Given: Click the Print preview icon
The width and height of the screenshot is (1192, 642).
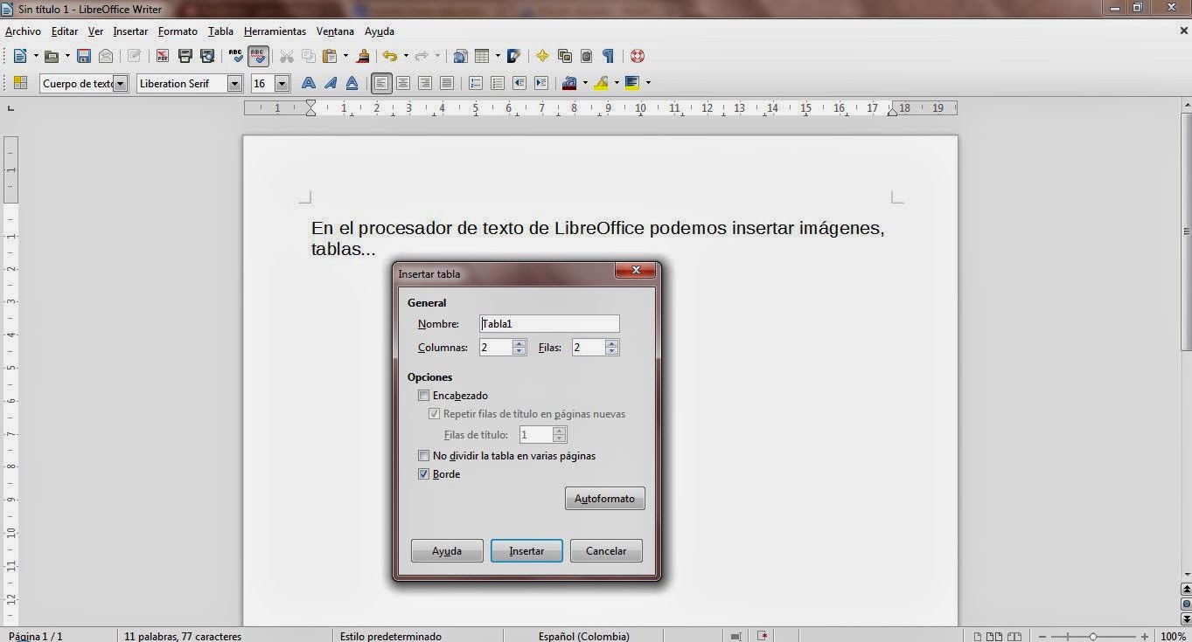Looking at the screenshot, I should pyautogui.click(x=207, y=56).
